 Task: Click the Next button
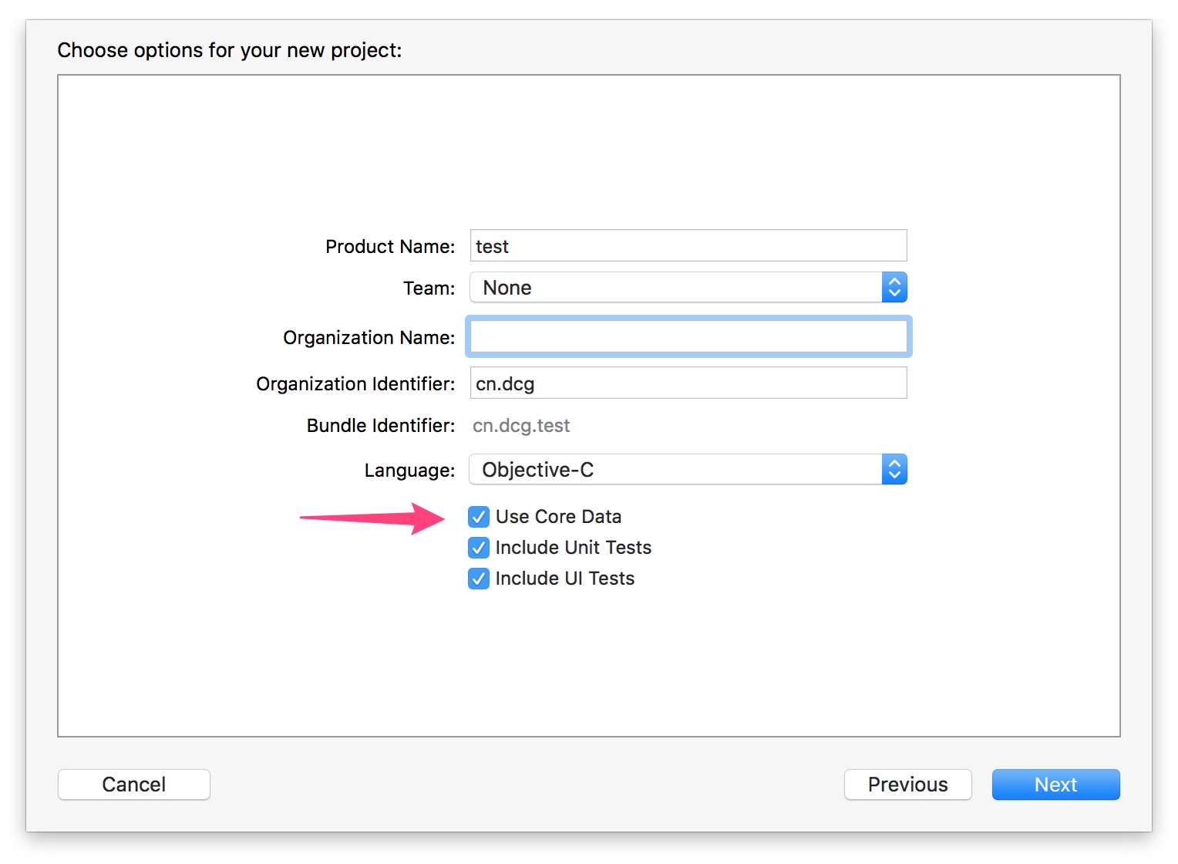pyautogui.click(x=1055, y=785)
